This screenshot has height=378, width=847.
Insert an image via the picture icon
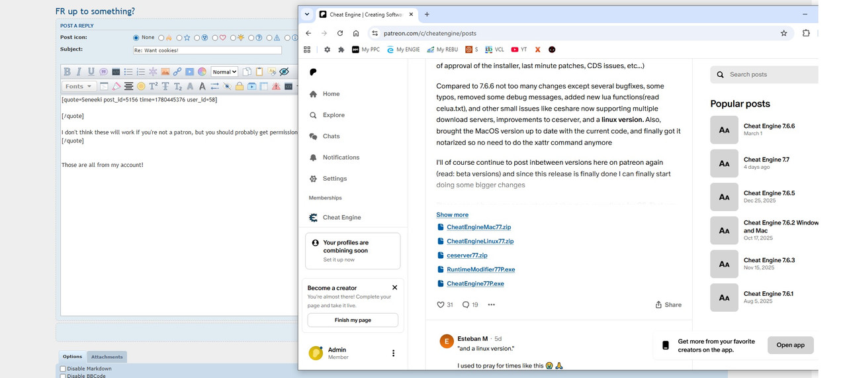pos(165,71)
